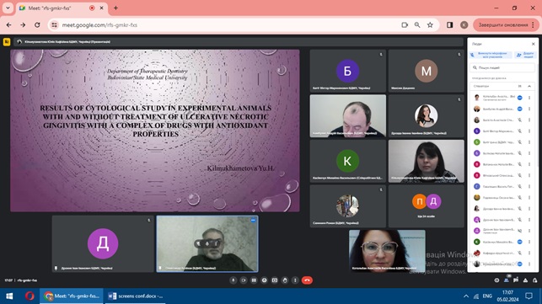This screenshot has width=542, height=304.
Task: Raise hand using the hand icon
Action: pos(285,280)
